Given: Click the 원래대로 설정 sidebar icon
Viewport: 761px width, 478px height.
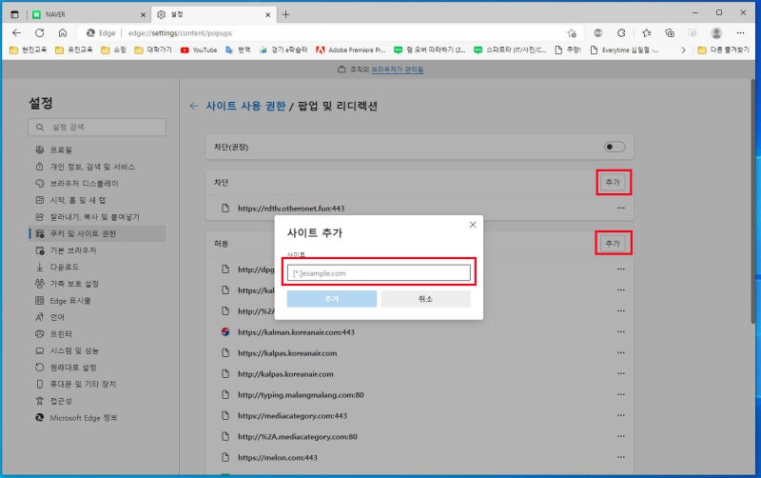Looking at the screenshot, I should [39, 368].
